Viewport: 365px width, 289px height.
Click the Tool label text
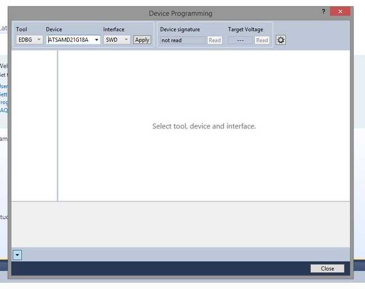pos(21,29)
